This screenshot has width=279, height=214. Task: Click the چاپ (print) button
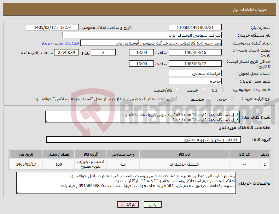click(152, 204)
